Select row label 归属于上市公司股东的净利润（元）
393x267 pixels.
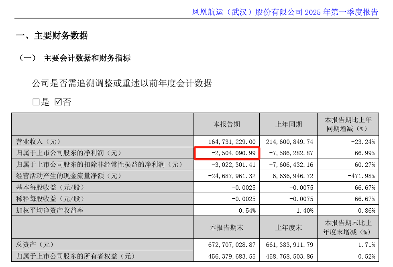(69, 153)
